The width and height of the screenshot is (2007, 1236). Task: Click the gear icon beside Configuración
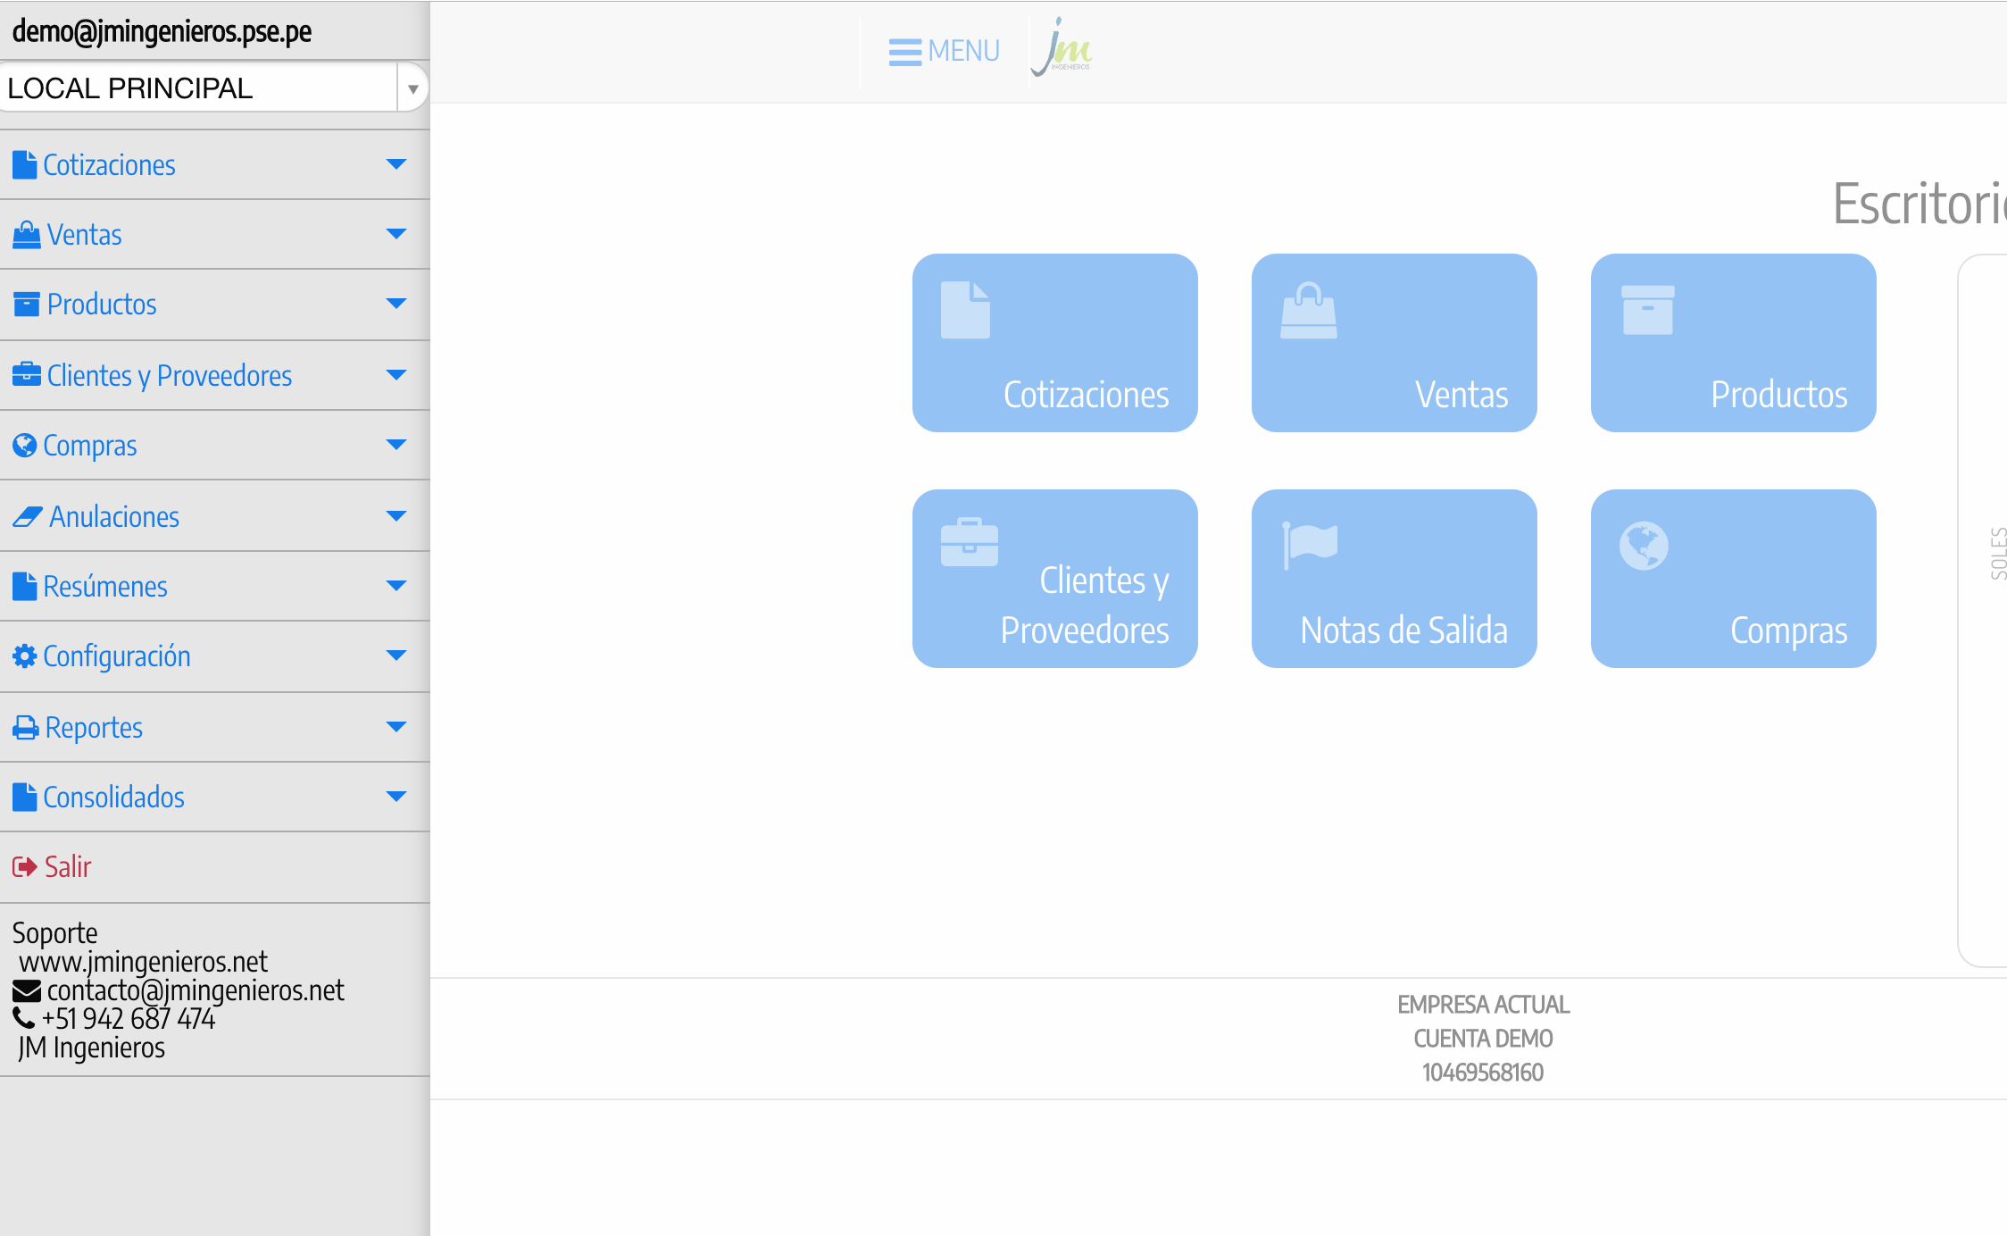(24, 656)
